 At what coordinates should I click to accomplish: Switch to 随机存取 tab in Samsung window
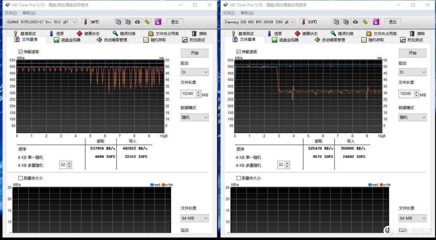coord(373,40)
